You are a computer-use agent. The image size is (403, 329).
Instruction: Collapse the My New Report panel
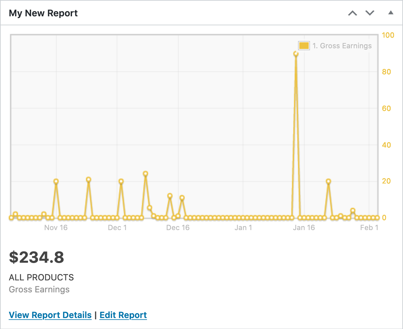pyautogui.click(x=391, y=13)
